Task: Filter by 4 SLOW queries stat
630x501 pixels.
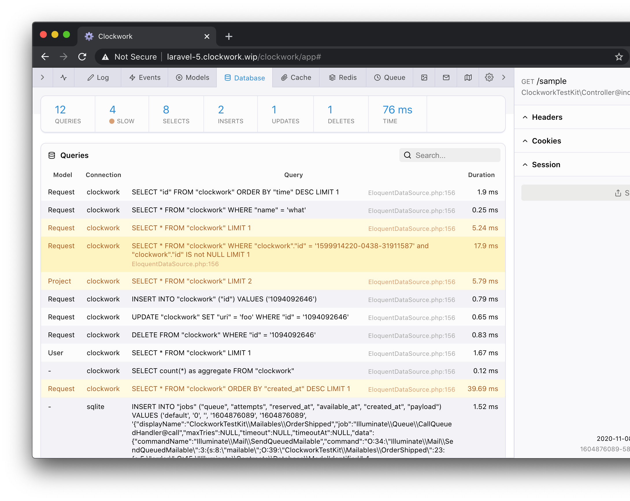Action: pos(122,114)
